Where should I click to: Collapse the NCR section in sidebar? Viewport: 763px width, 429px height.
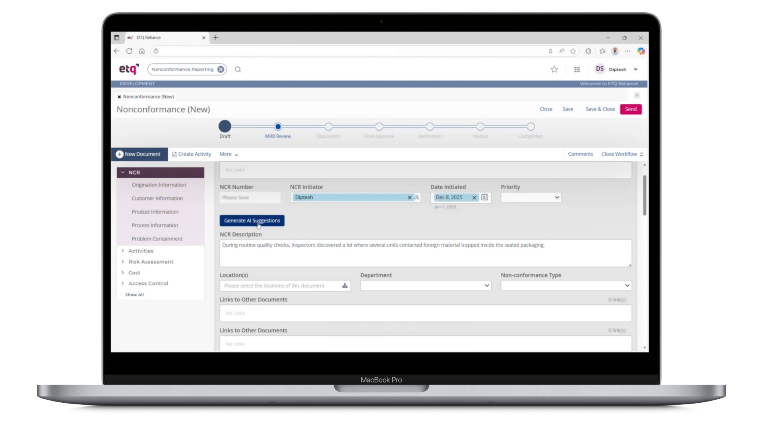[123, 172]
